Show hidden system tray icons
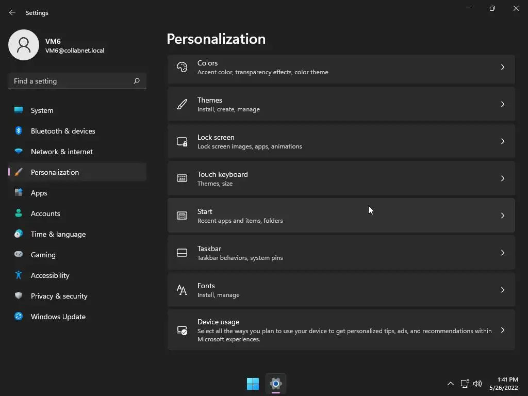Screen dimensions: 528x396 pyautogui.click(x=450, y=384)
